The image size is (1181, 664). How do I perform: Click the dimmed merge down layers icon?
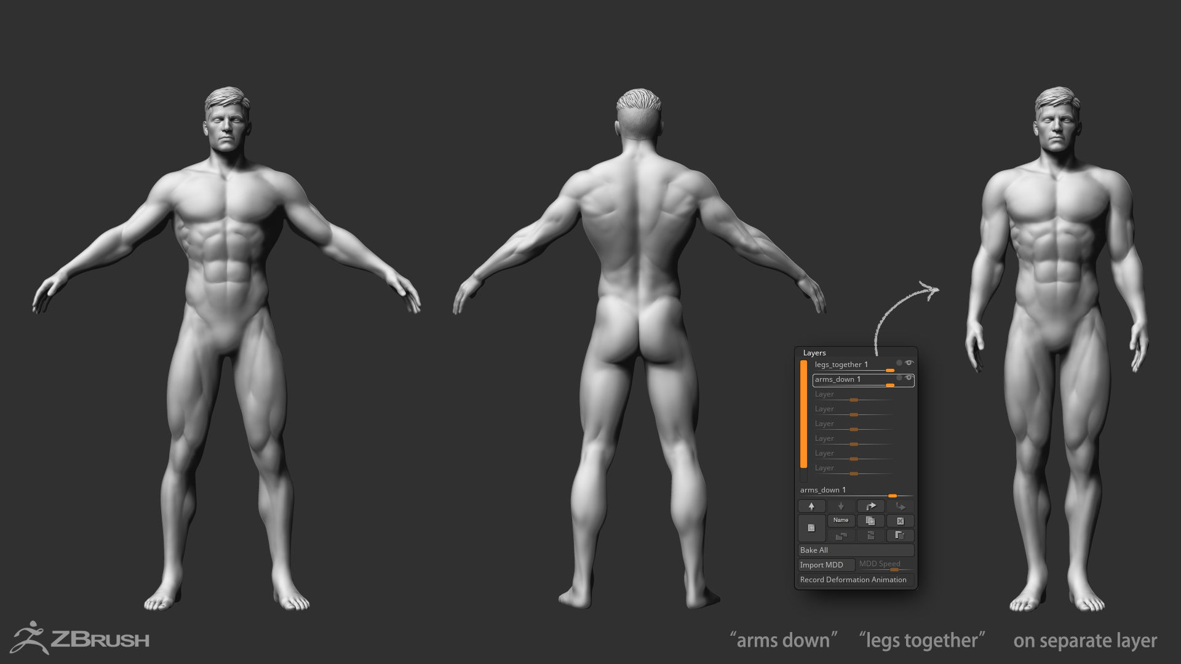841,536
